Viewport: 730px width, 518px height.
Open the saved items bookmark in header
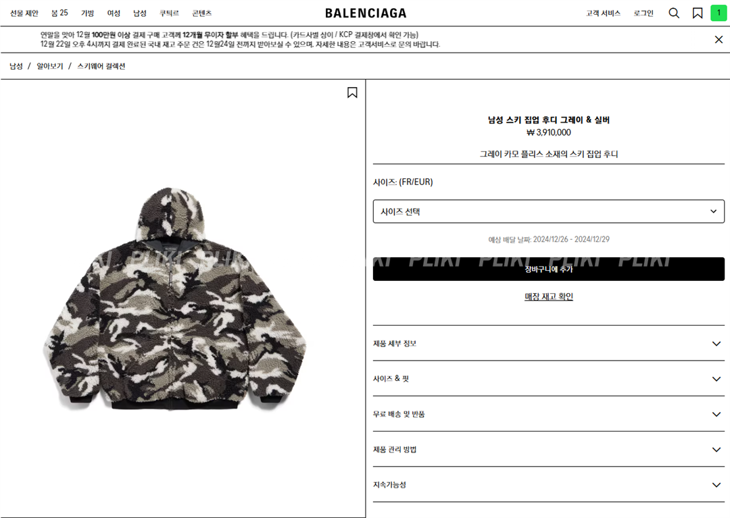click(698, 13)
